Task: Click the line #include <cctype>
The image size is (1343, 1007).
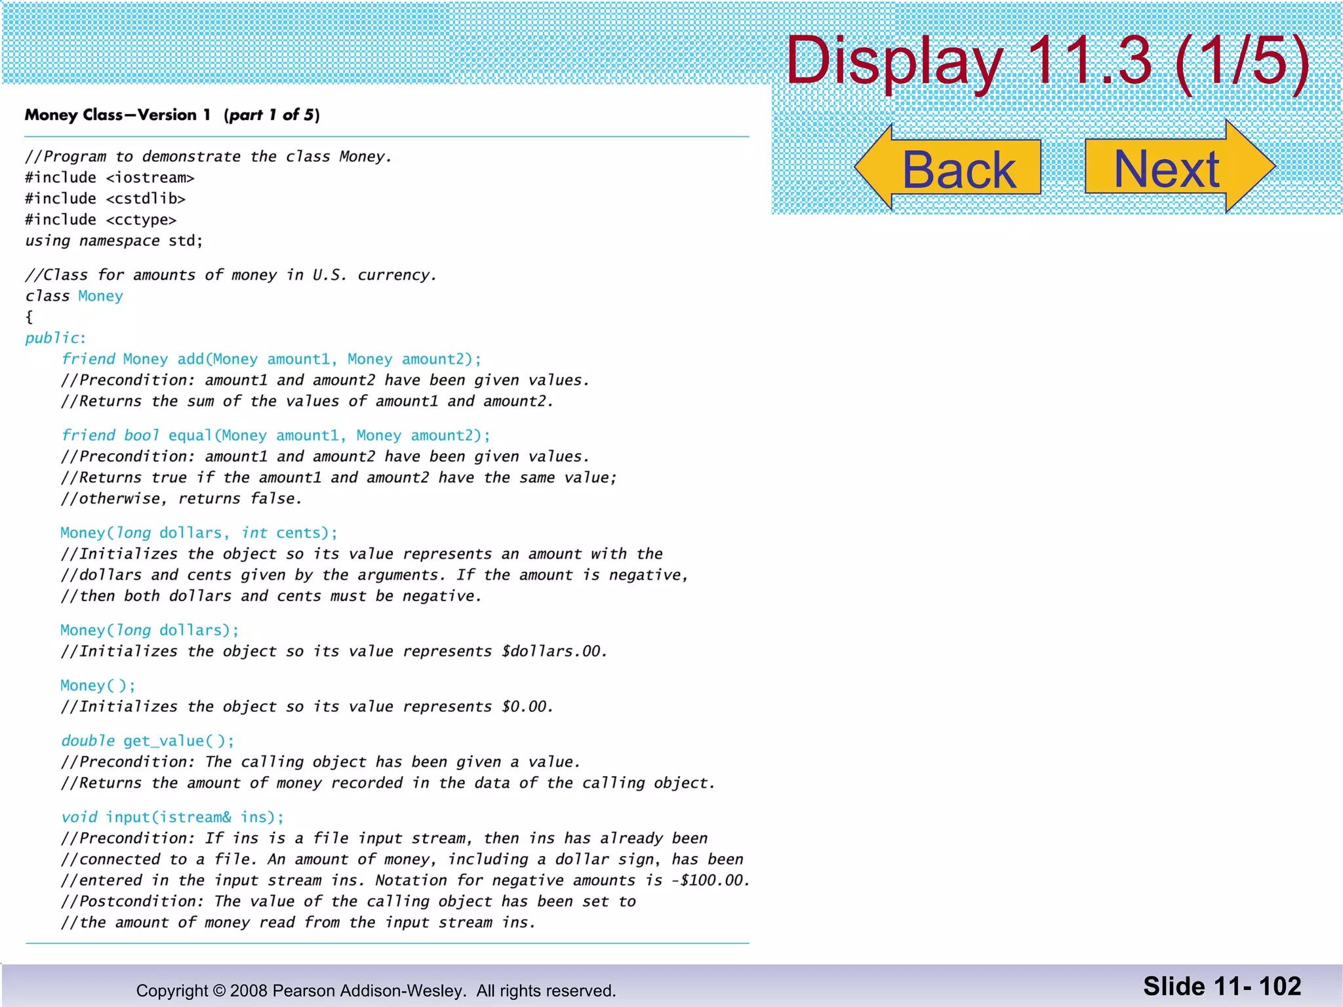Action: (100, 220)
